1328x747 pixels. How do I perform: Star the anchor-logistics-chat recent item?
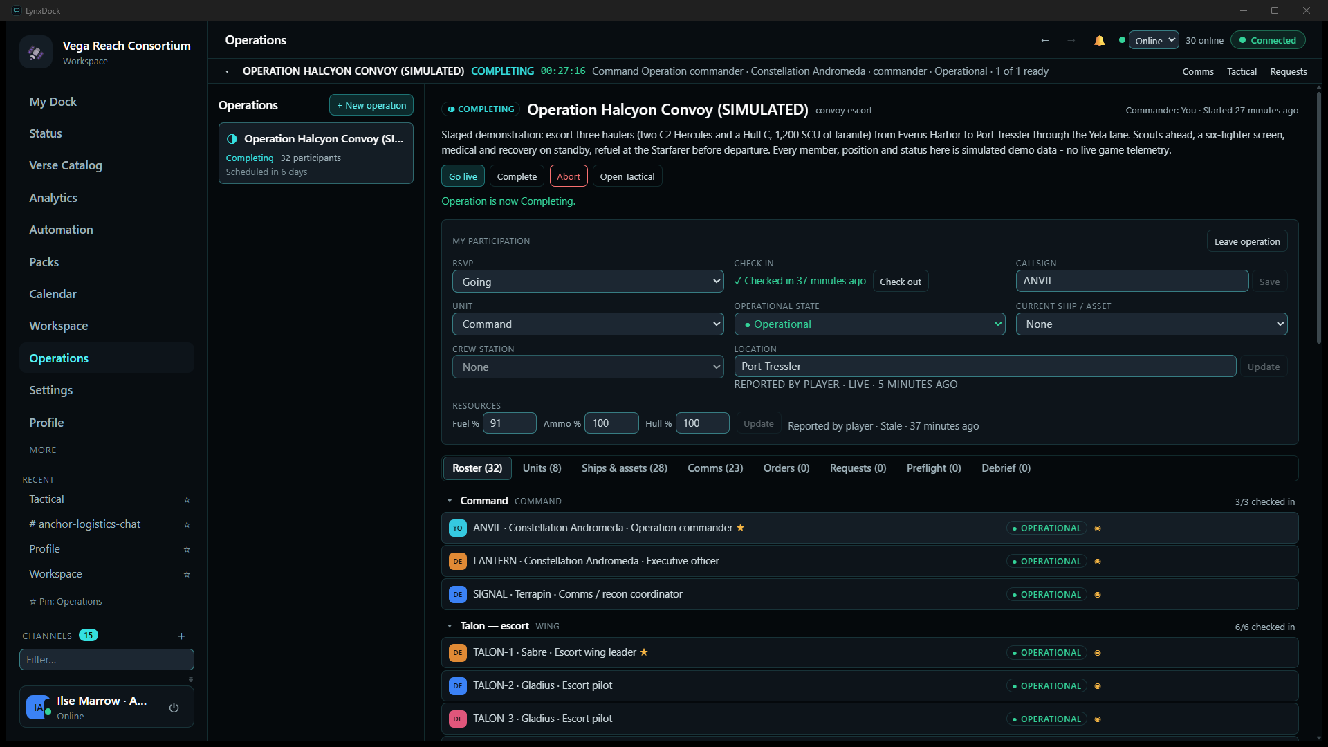(x=187, y=524)
